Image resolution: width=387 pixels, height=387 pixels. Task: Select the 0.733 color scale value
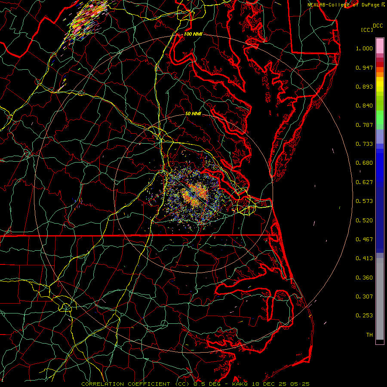tap(364, 144)
